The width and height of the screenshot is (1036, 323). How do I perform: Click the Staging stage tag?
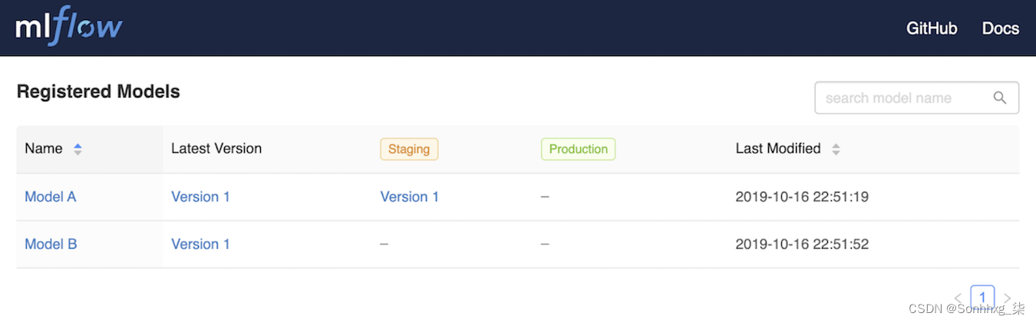[409, 149]
